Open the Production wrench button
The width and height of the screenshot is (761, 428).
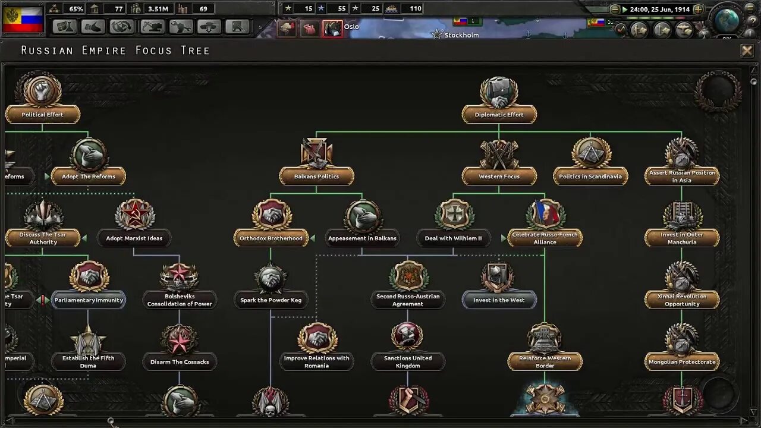pyautogui.click(x=181, y=27)
